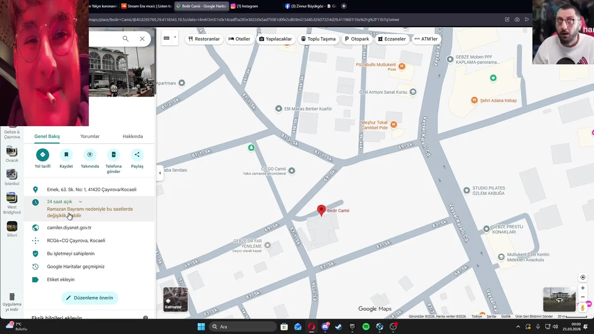The image size is (594, 334).
Task: Select the İstanbul recent item
Action: (12, 177)
